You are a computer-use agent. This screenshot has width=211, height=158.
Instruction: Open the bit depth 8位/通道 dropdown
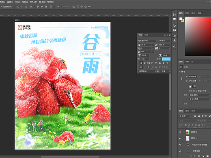click(x=200, y=99)
